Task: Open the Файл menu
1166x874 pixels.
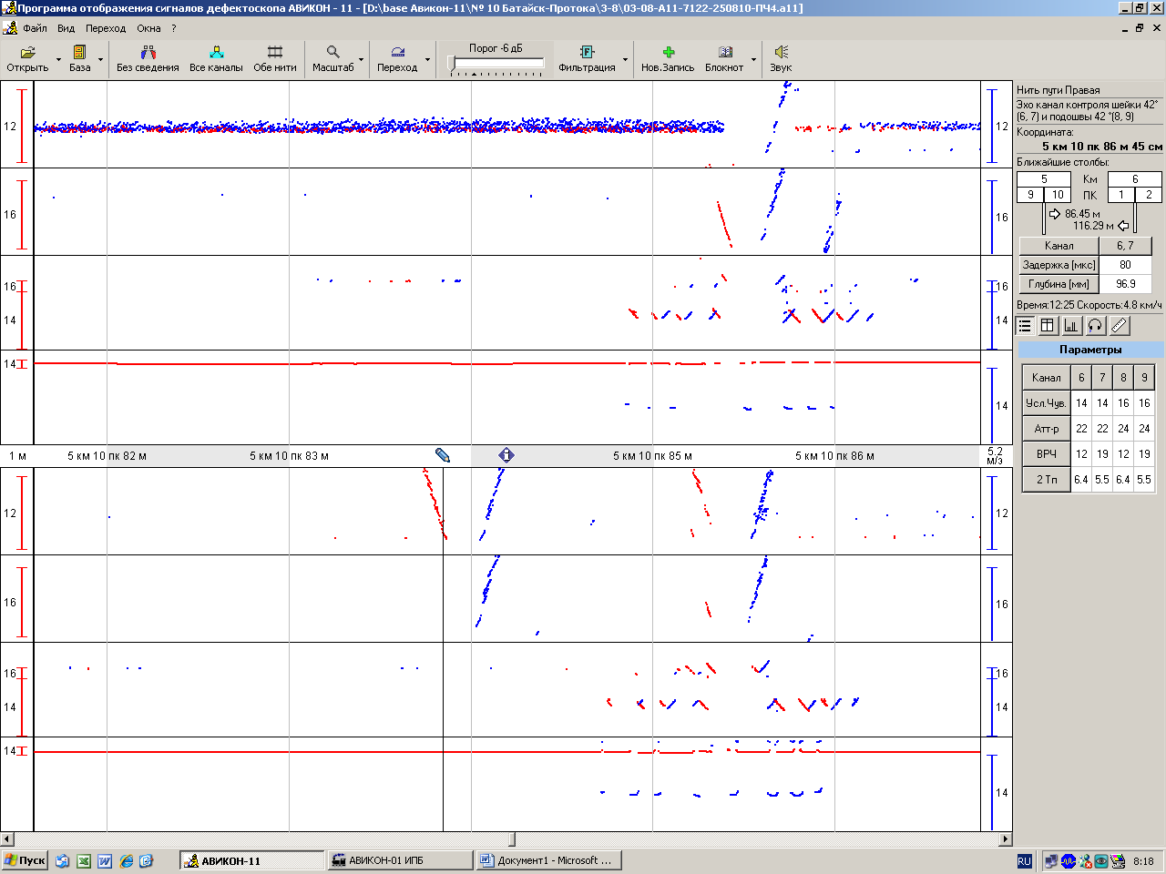Action: (x=35, y=28)
